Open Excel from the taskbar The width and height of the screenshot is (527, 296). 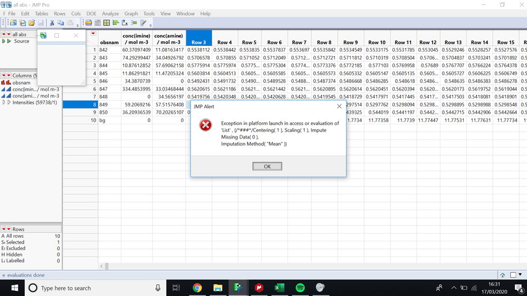click(x=279, y=288)
